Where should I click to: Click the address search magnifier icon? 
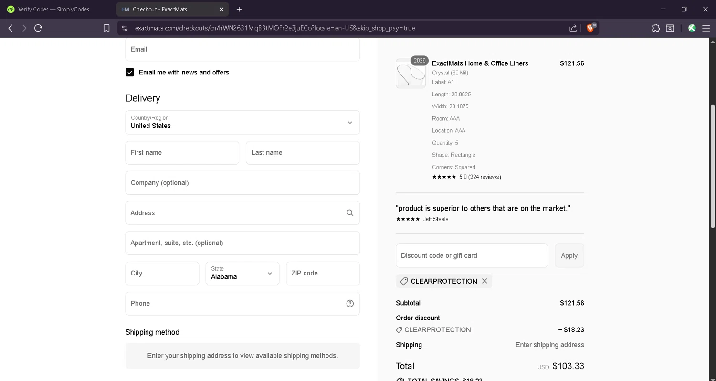point(350,213)
